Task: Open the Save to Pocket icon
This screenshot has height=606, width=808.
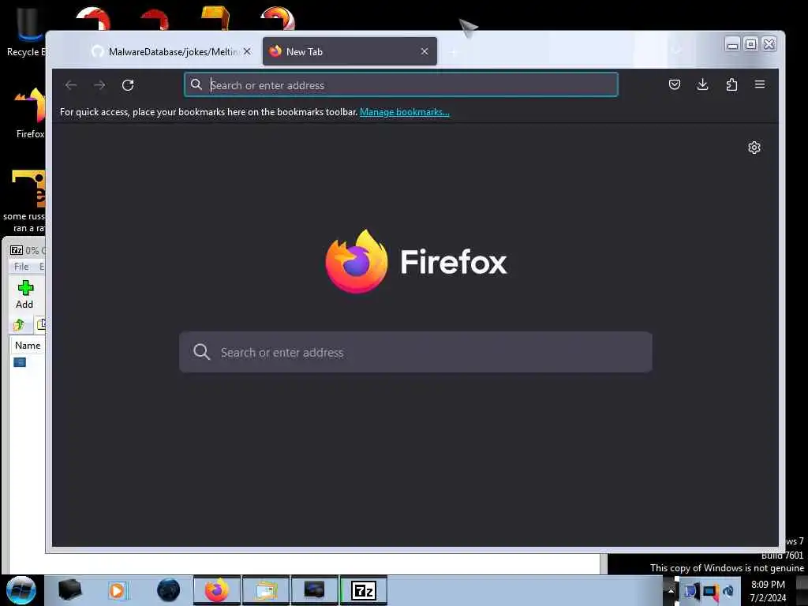Action: (674, 84)
